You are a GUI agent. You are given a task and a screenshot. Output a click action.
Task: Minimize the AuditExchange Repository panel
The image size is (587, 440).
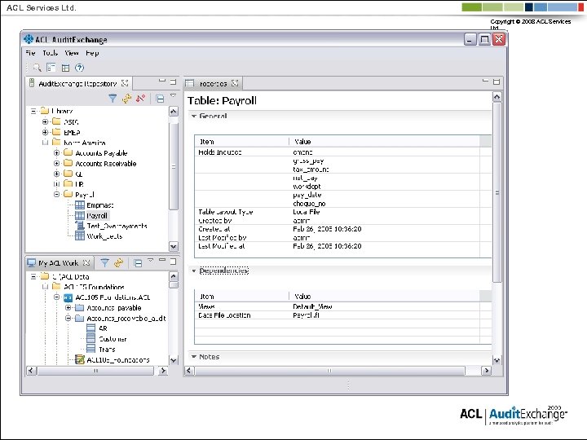161,81
